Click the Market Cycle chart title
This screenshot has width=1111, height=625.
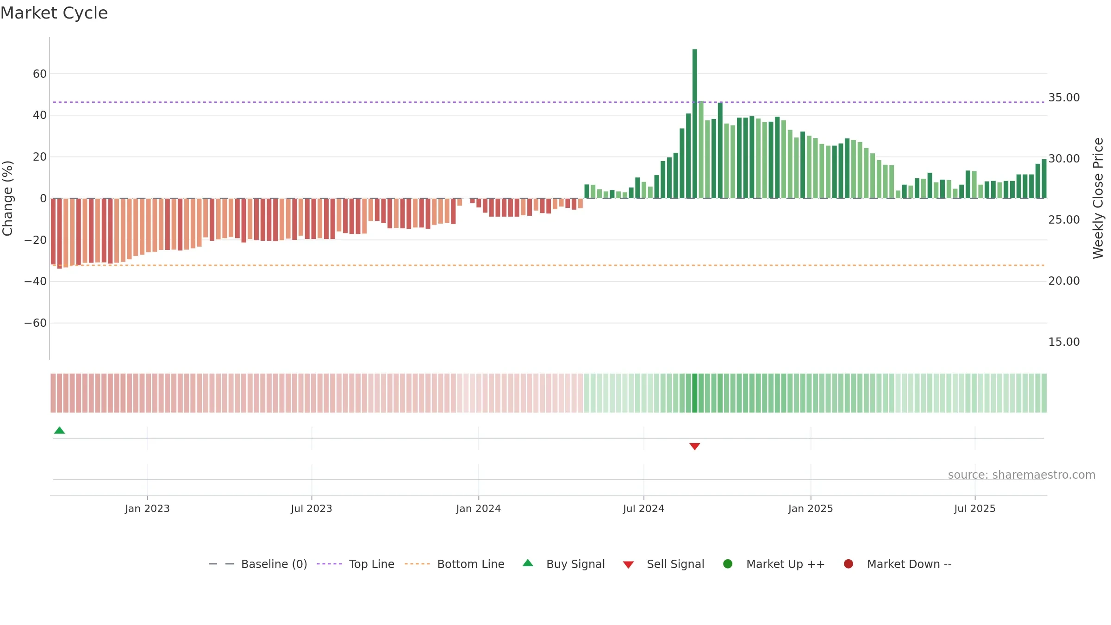pyautogui.click(x=54, y=13)
